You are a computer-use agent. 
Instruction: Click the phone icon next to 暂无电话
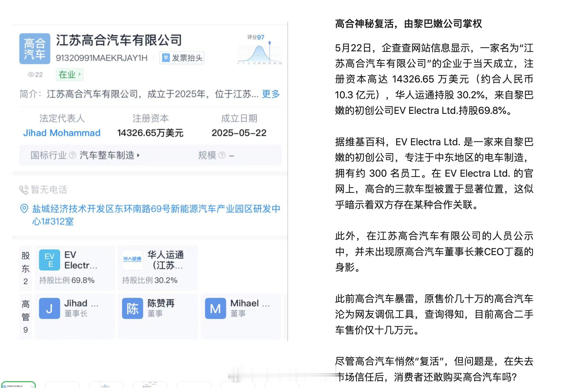[24, 190]
